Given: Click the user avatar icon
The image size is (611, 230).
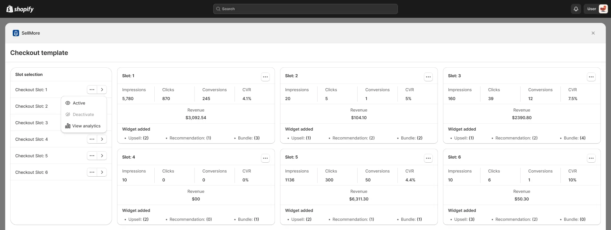Looking at the screenshot, I should coord(603,9).
